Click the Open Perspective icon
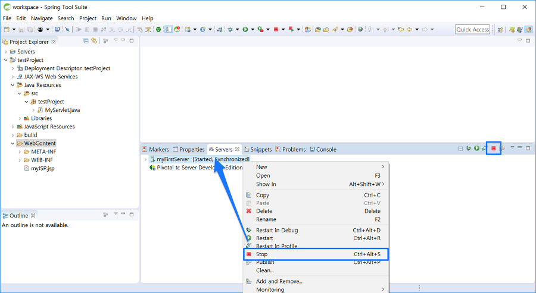Image resolution: width=536 pixels, height=293 pixels. pyautogui.click(x=500, y=30)
